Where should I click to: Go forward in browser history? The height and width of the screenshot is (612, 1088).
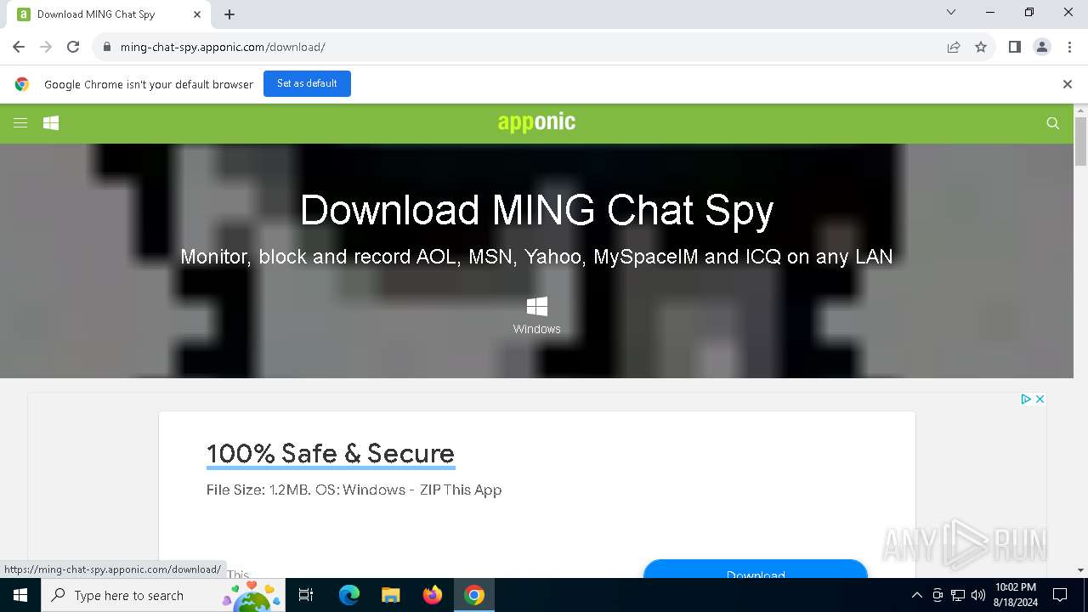tap(46, 47)
